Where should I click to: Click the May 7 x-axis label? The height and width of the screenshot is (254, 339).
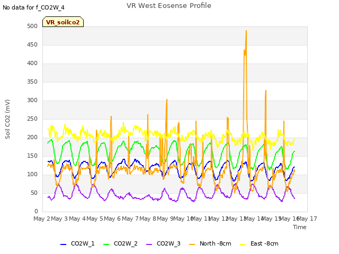coord(130,219)
